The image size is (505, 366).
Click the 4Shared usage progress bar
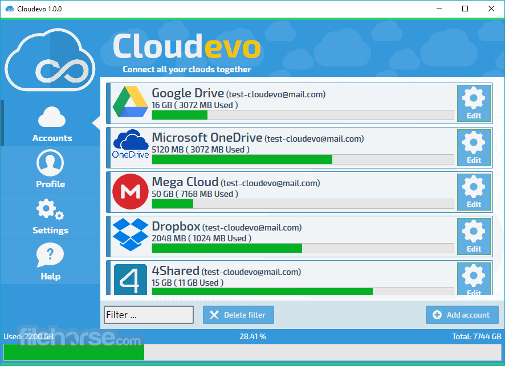[303, 291]
